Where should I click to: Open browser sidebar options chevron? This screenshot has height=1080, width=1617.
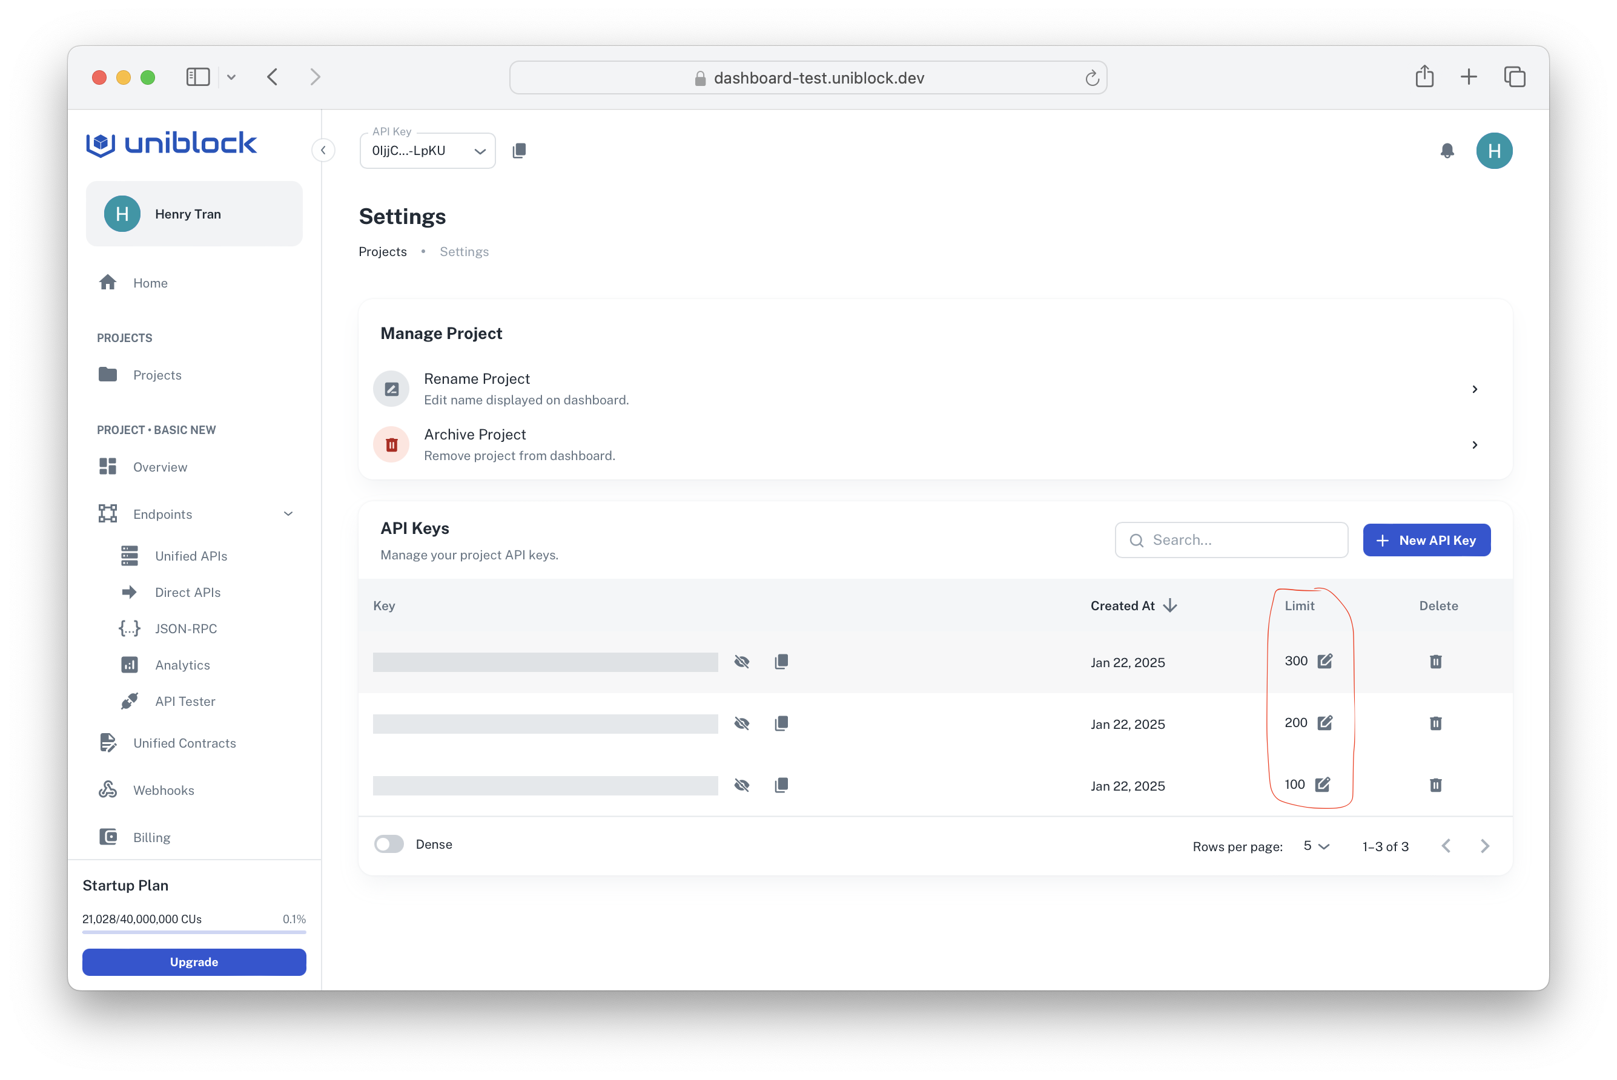(231, 77)
